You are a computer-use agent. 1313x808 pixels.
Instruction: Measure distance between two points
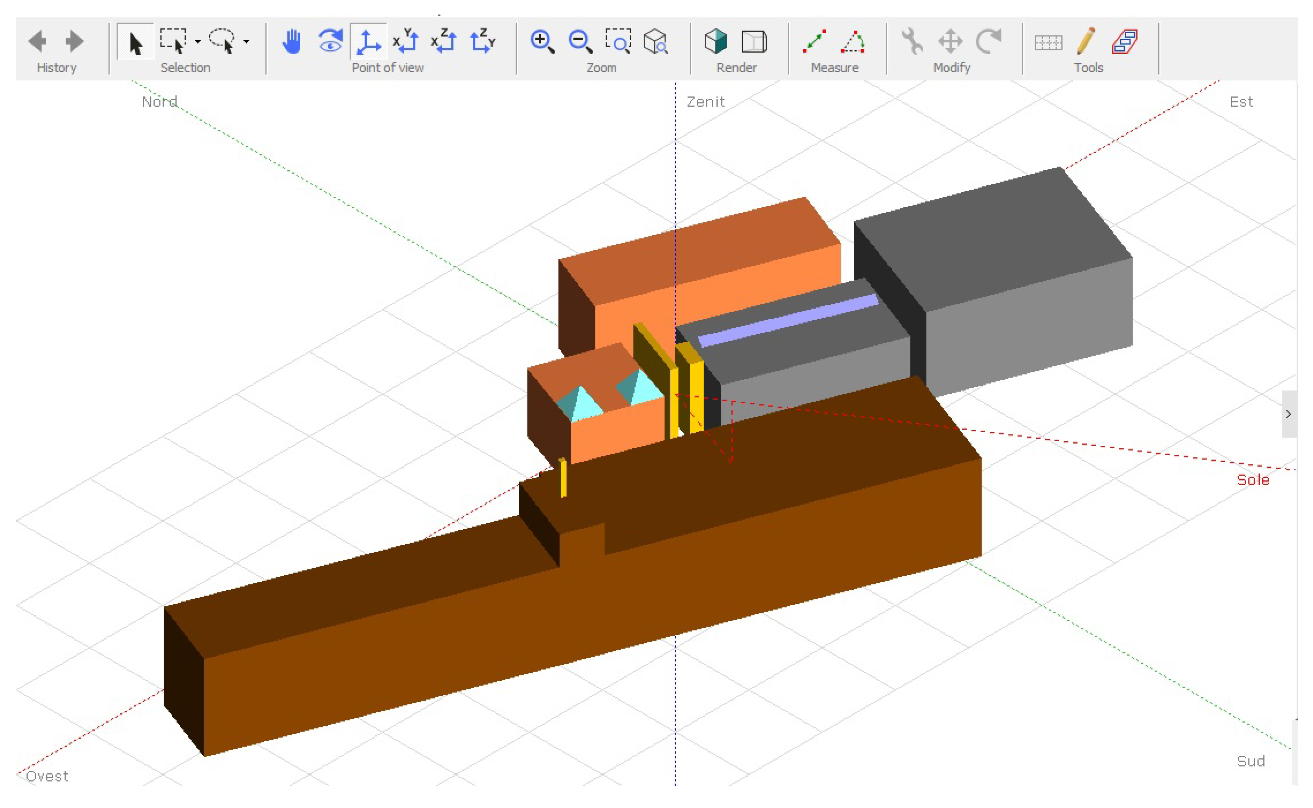pyautogui.click(x=815, y=41)
